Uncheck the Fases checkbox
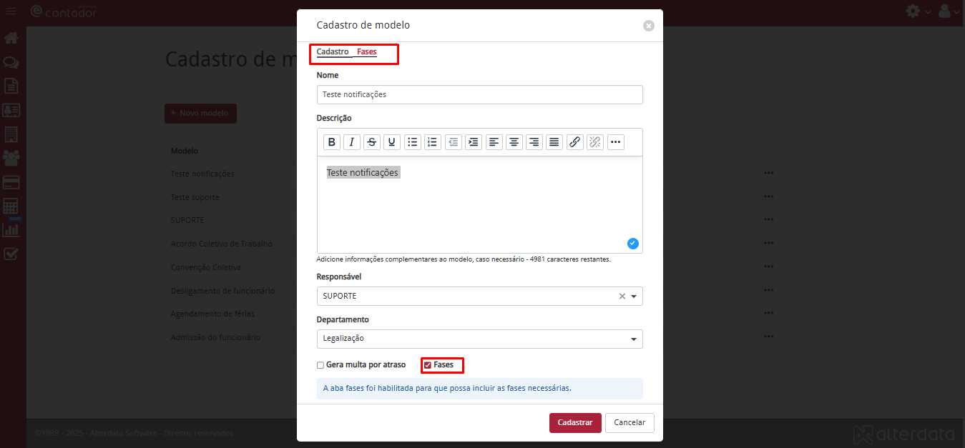The image size is (965, 448). [428, 365]
